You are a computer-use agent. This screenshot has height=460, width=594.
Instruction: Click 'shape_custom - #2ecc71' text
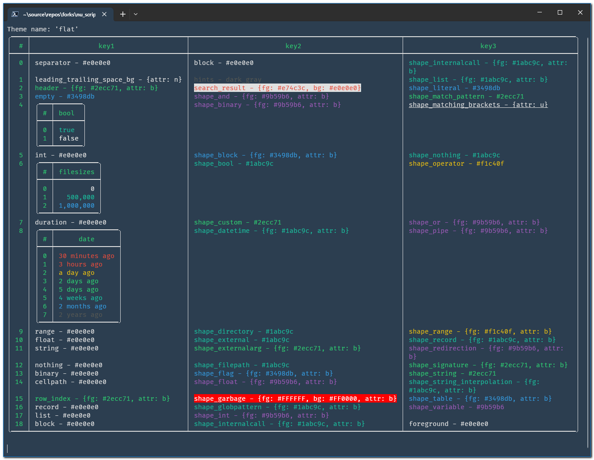(238, 222)
